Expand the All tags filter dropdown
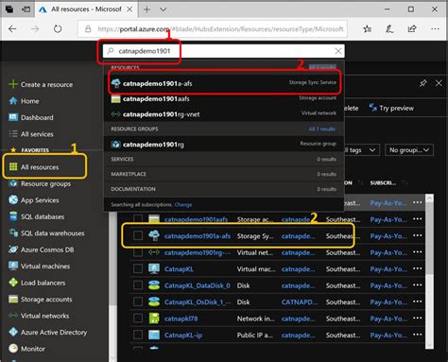448x362 pixels. click(362, 150)
